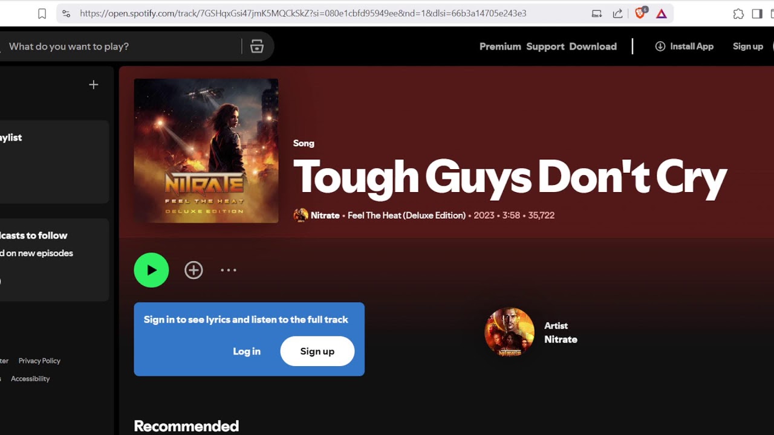Click the add-to-library plus circle icon
The height and width of the screenshot is (435, 774).
click(x=193, y=270)
